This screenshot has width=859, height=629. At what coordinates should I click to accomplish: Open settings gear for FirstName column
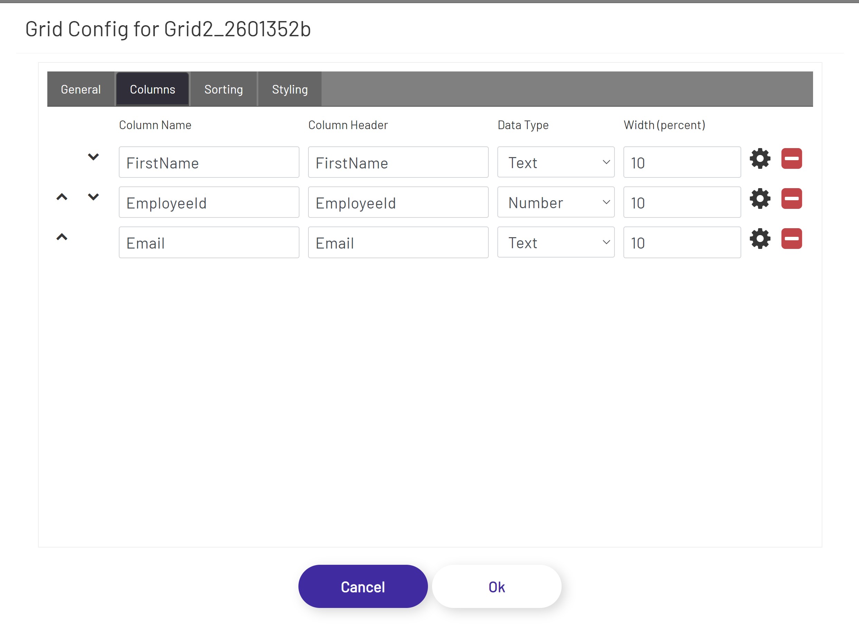coord(760,158)
